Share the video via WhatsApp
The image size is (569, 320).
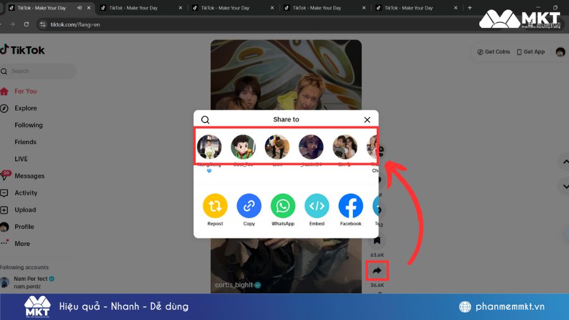(x=283, y=206)
